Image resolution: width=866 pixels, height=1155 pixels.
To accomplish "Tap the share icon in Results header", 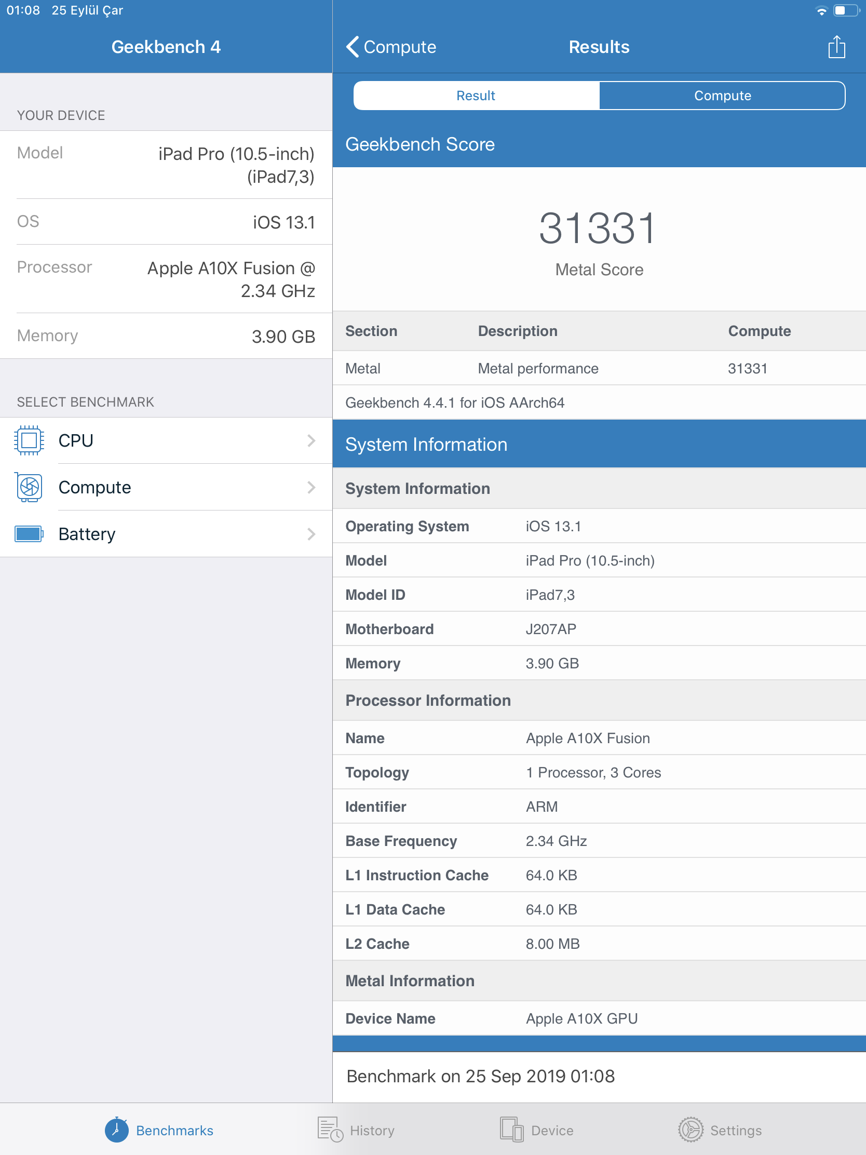I will tap(836, 47).
